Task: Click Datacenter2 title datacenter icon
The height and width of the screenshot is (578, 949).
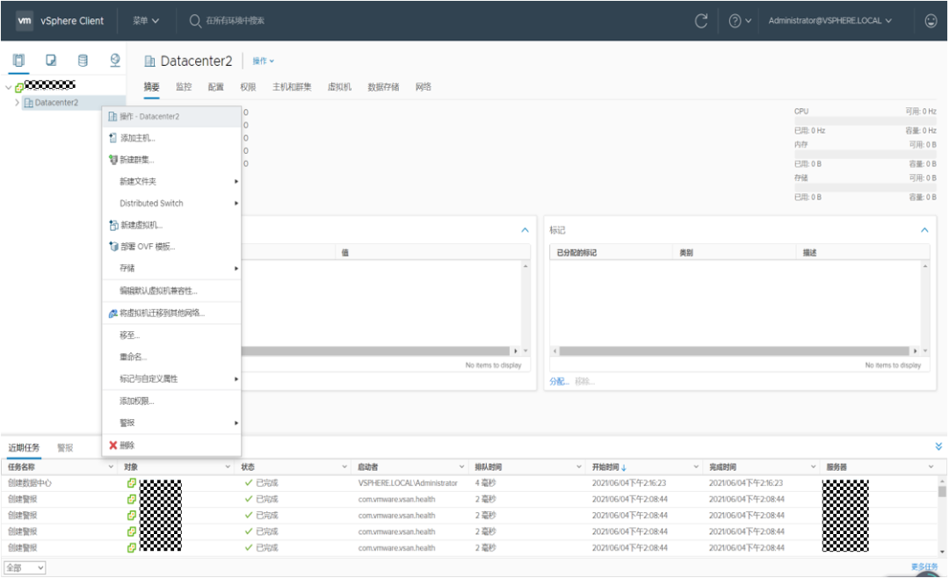Action: (x=149, y=61)
